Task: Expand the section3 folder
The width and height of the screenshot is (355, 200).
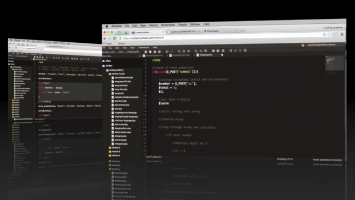Action: [114, 152]
